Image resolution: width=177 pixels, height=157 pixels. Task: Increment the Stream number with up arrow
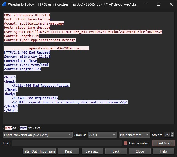pos(172,133)
